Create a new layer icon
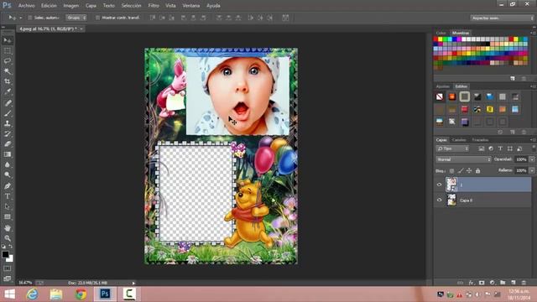Screen dimensions: 537x302 513,283
